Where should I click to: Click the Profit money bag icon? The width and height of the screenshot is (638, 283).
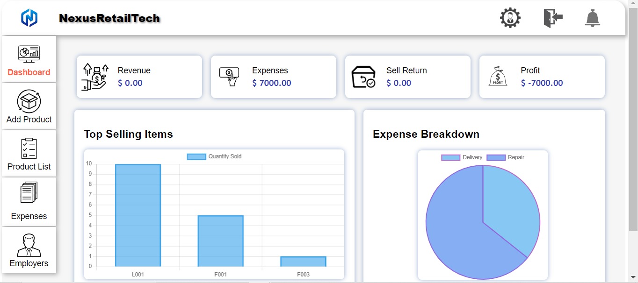[498, 77]
